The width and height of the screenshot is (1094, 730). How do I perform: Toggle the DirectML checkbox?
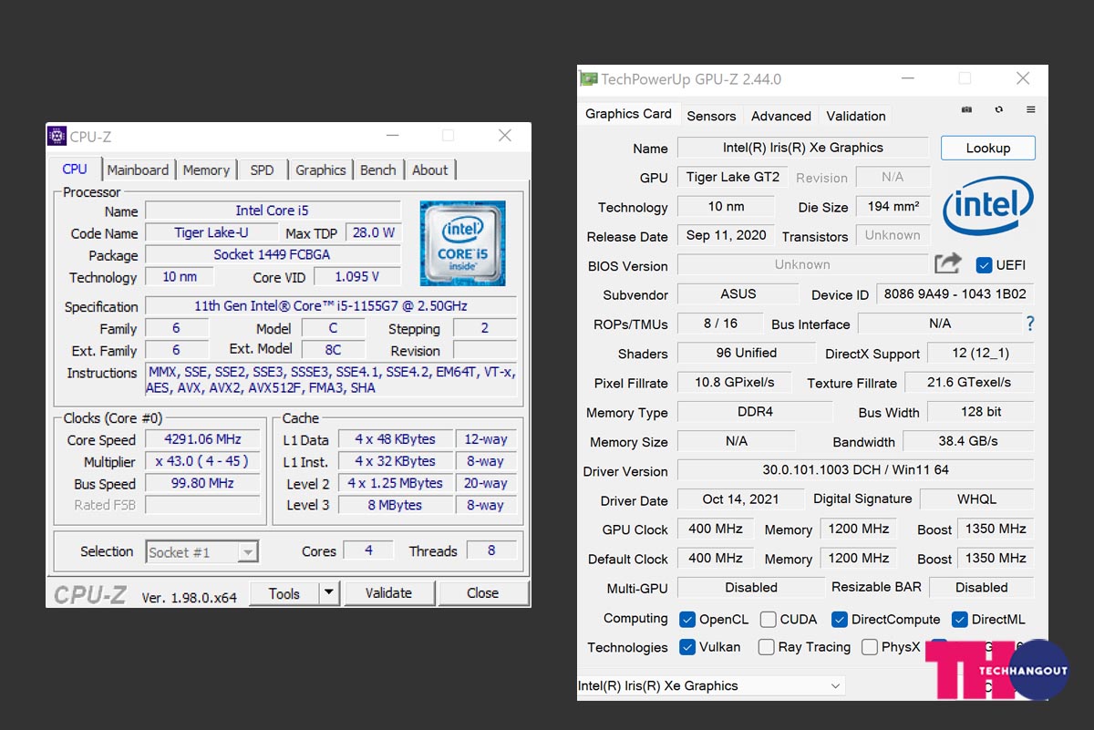[959, 620]
